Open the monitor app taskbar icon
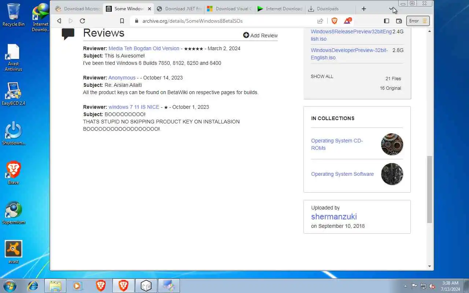 (169, 286)
